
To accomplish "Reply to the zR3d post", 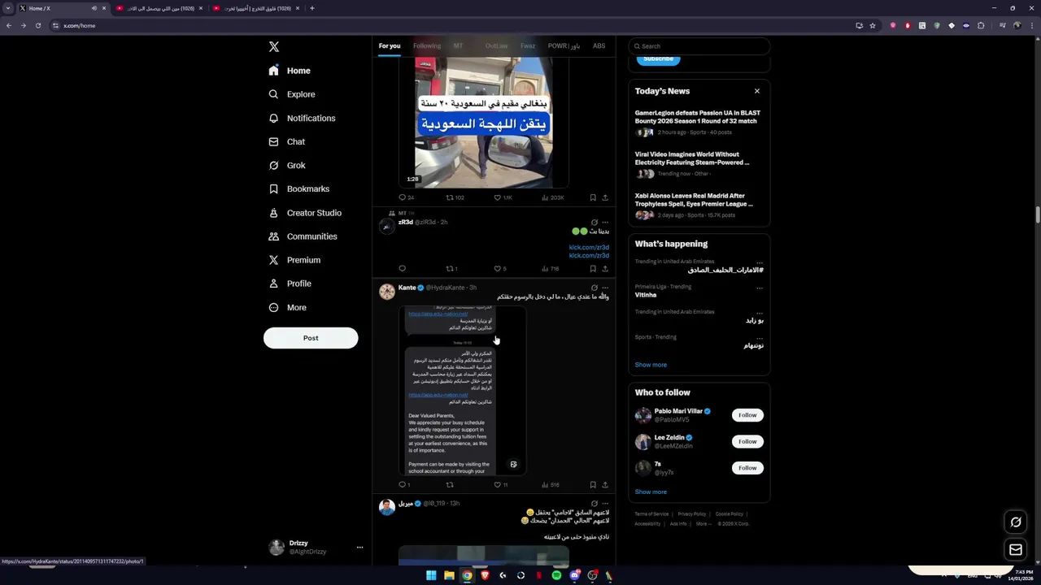I will tap(402, 269).
